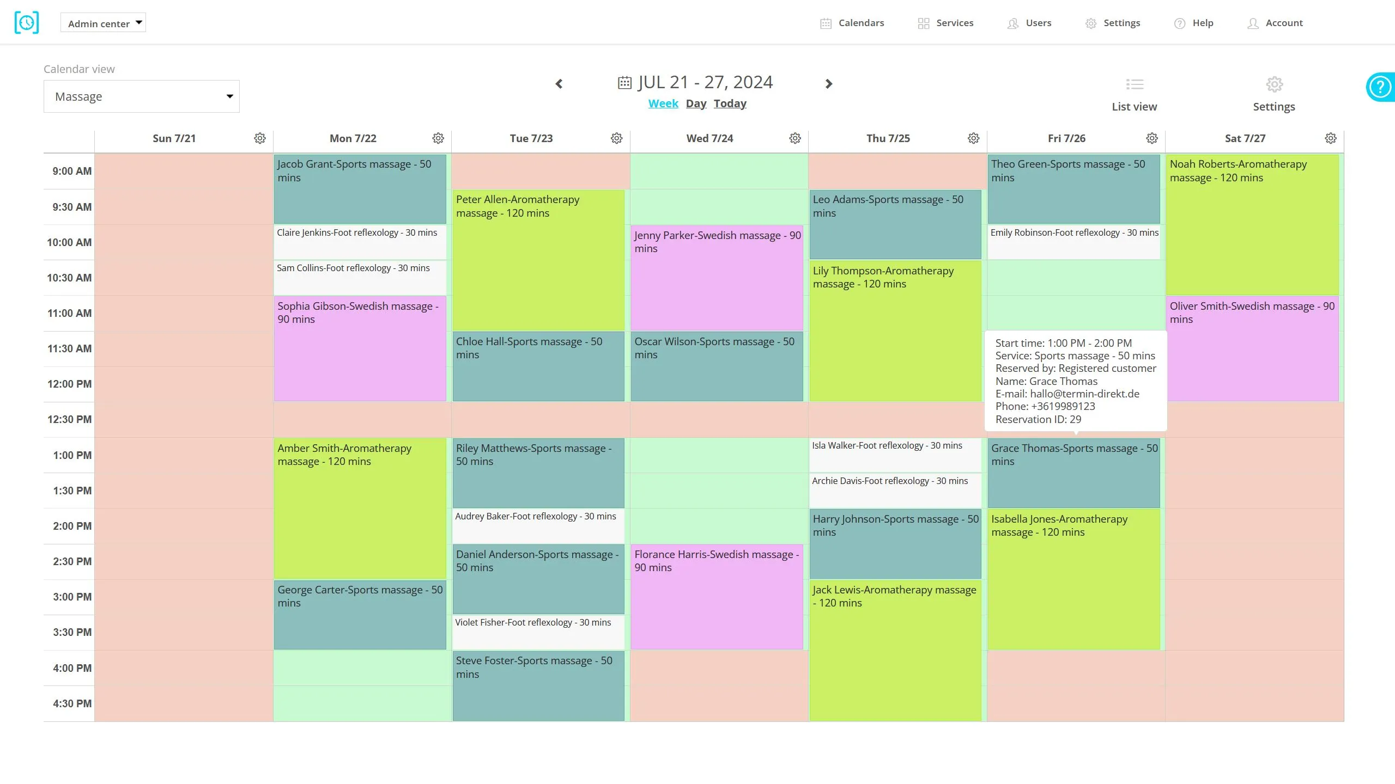Click Today button to go to current date
This screenshot has height=784, width=1395.
pos(729,103)
